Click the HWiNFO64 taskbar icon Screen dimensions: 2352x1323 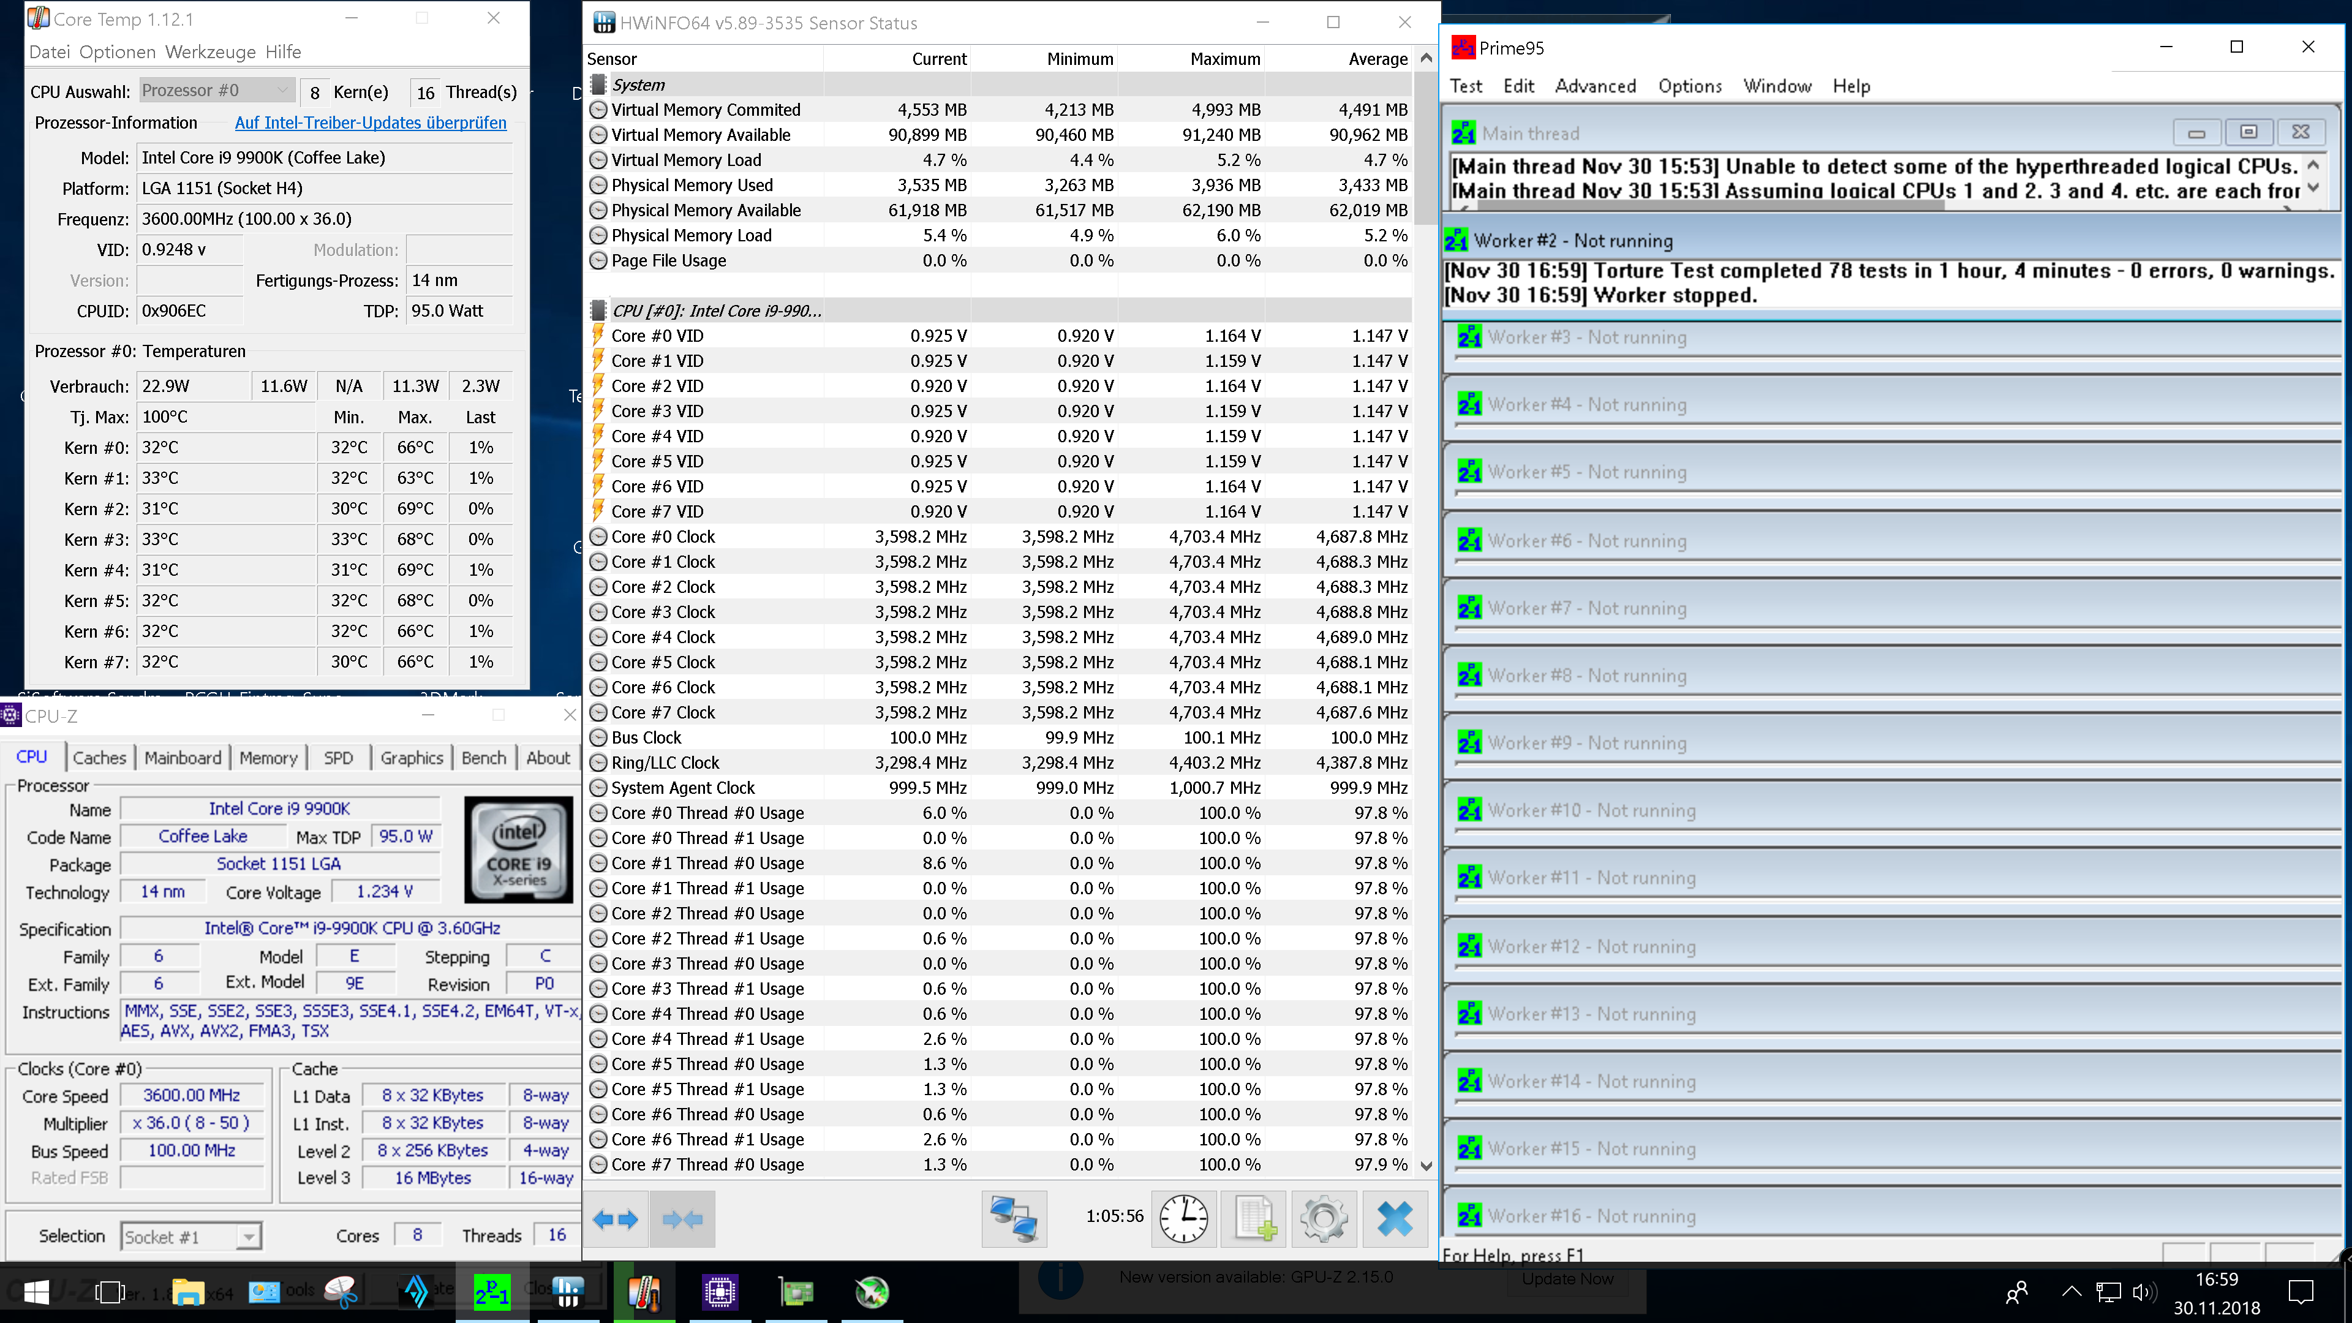pos(567,1291)
